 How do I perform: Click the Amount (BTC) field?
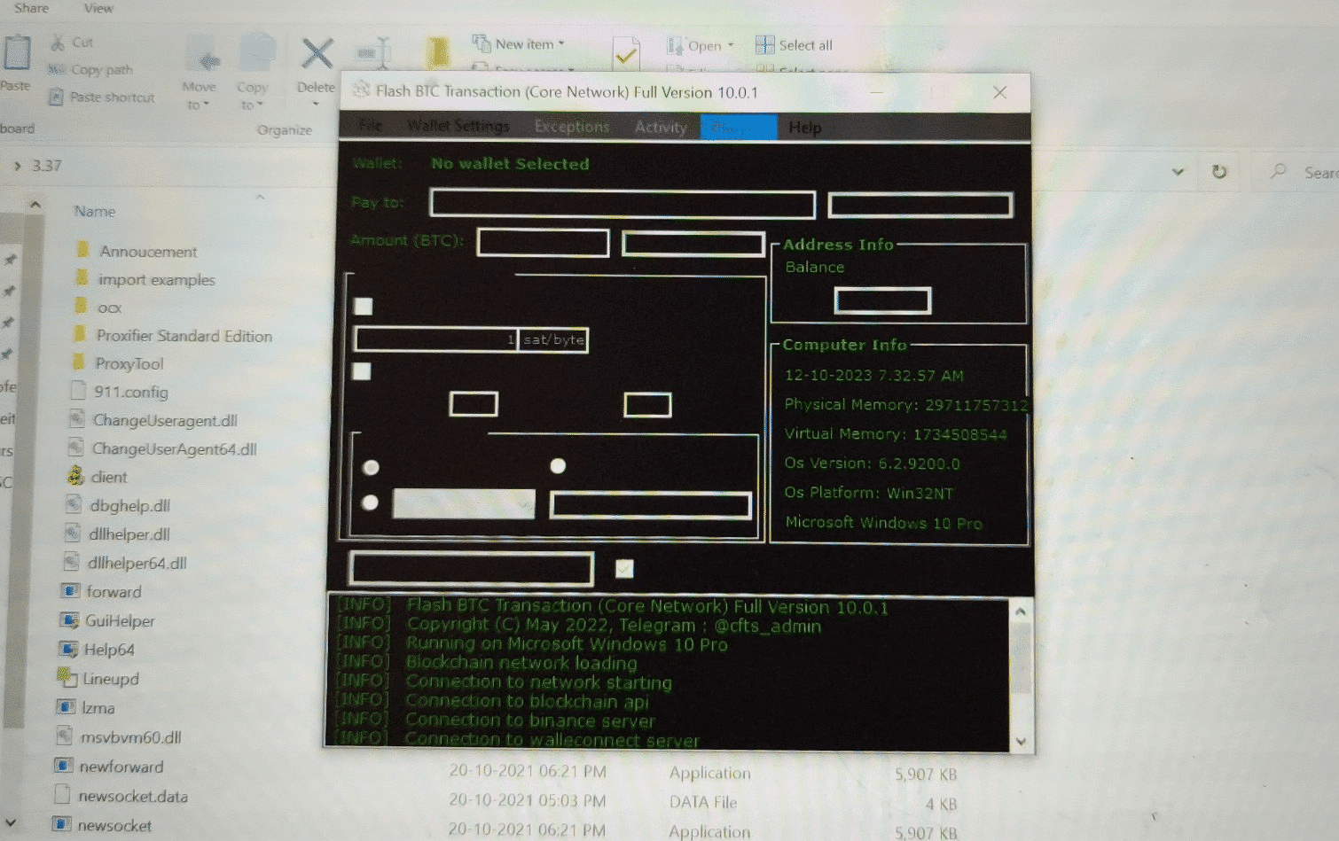543,242
